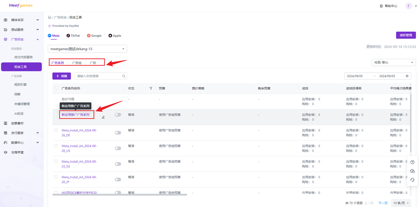
Task: Click the 发行服务 sidebar icon
Action: [x=6, y=133]
